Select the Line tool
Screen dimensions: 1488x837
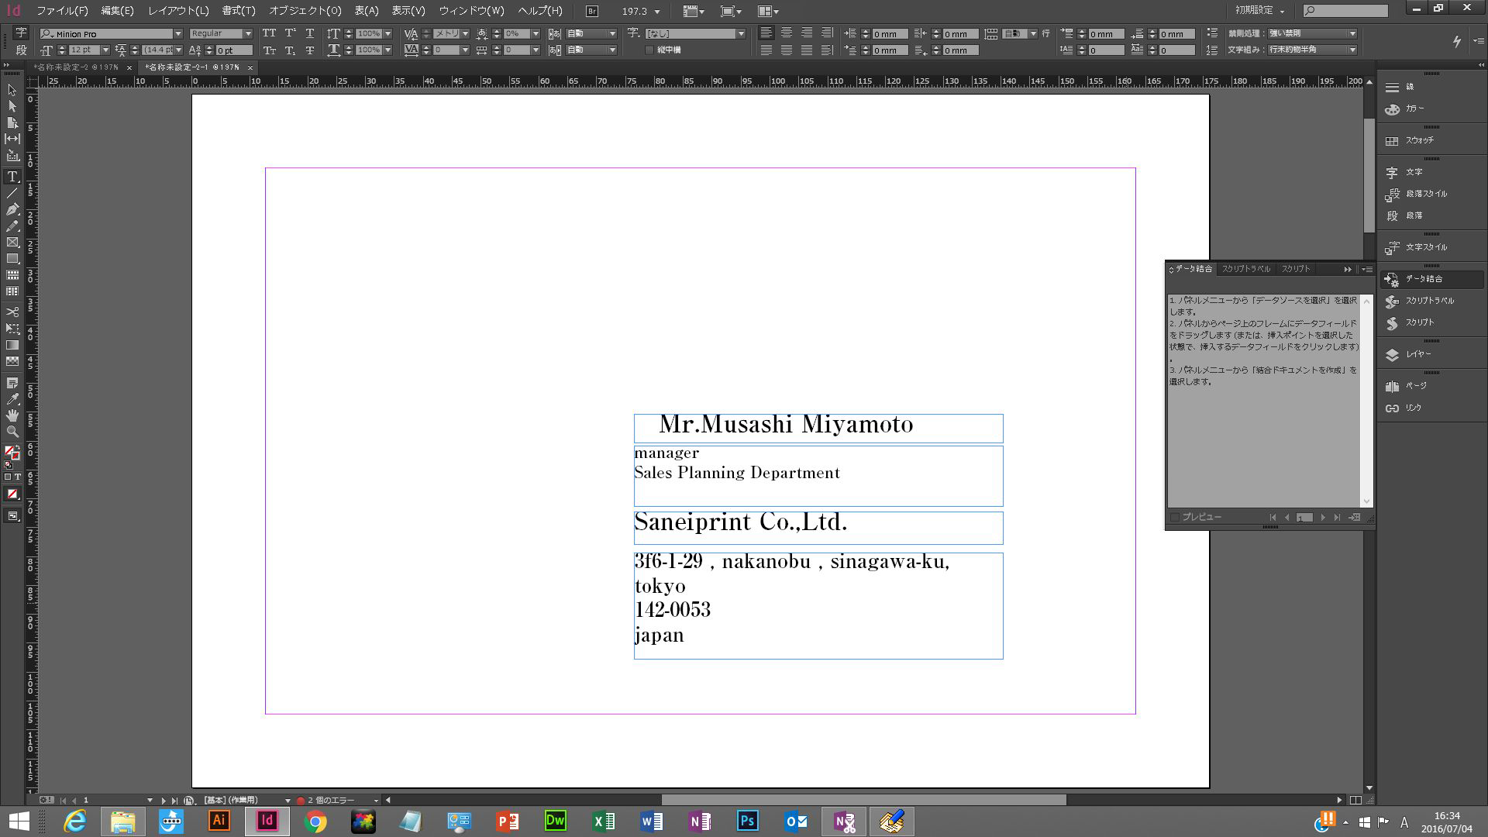click(12, 193)
